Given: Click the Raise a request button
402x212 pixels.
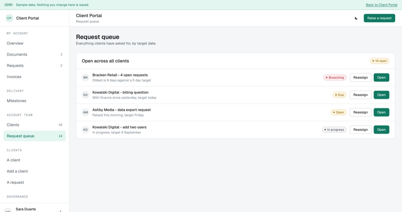Looking at the screenshot, I should (x=379, y=18).
